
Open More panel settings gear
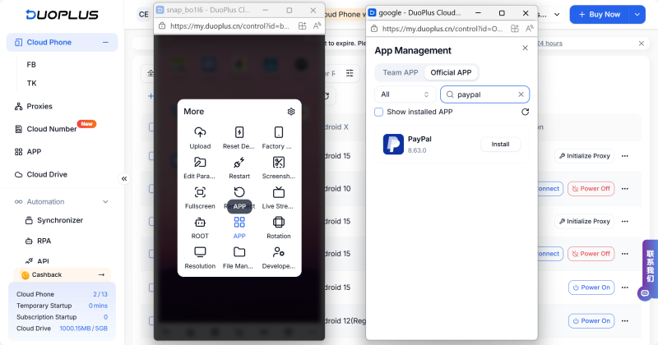[291, 112]
